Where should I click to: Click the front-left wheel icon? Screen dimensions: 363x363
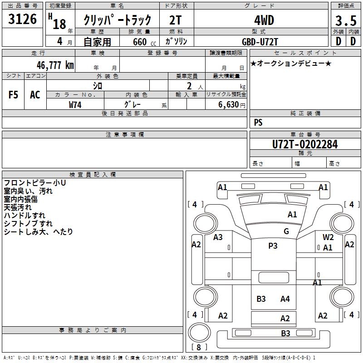click(x=205, y=224)
